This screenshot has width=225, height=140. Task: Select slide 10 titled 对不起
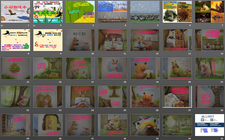[x=80, y=40]
